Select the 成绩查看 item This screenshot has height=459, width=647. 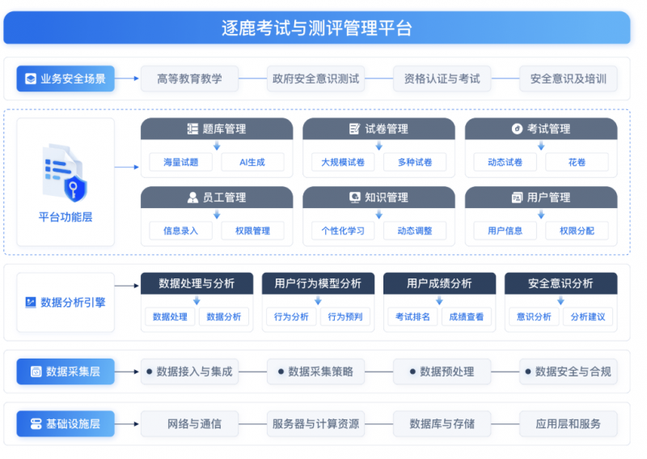[467, 317]
